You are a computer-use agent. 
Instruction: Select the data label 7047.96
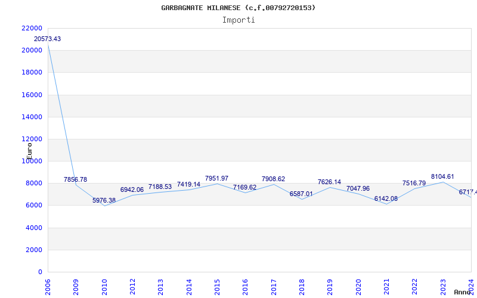click(x=358, y=188)
